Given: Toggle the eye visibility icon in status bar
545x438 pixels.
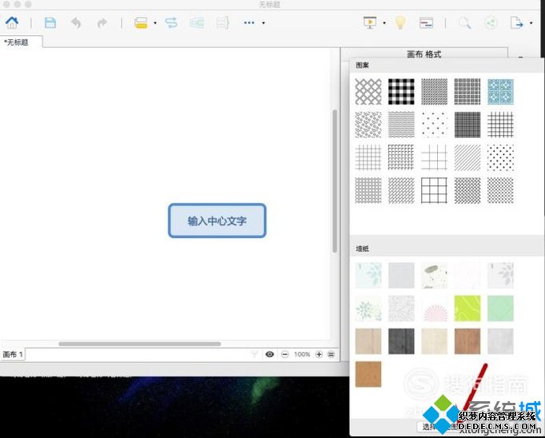Looking at the screenshot, I should point(270,354).
